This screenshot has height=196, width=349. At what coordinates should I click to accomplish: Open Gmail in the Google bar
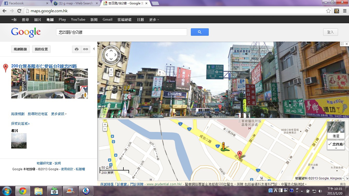[x=107, y=19]
